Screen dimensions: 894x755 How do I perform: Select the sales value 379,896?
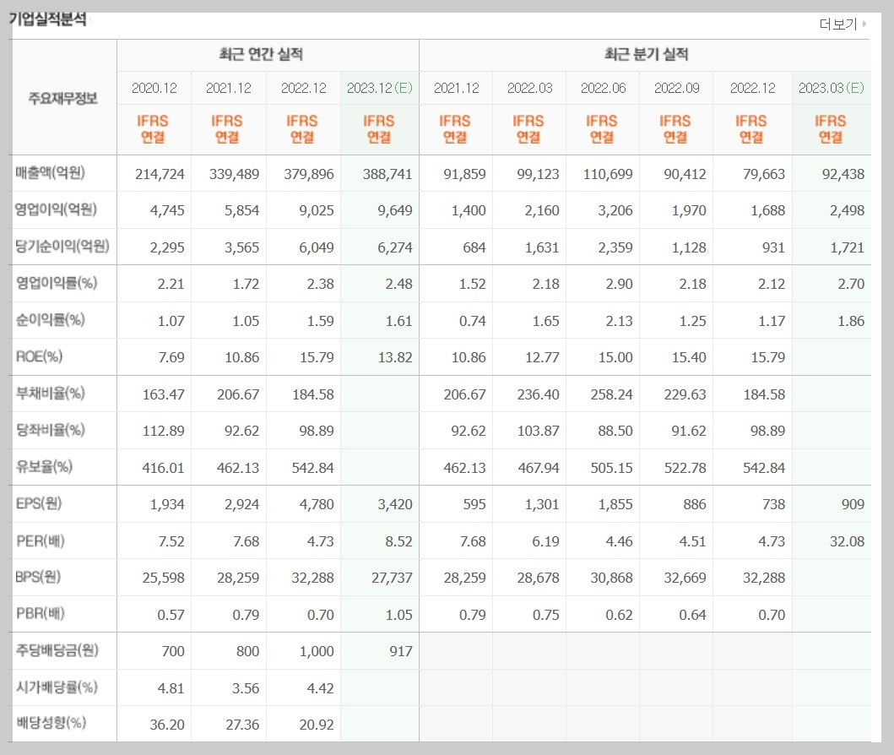[309, 175]
